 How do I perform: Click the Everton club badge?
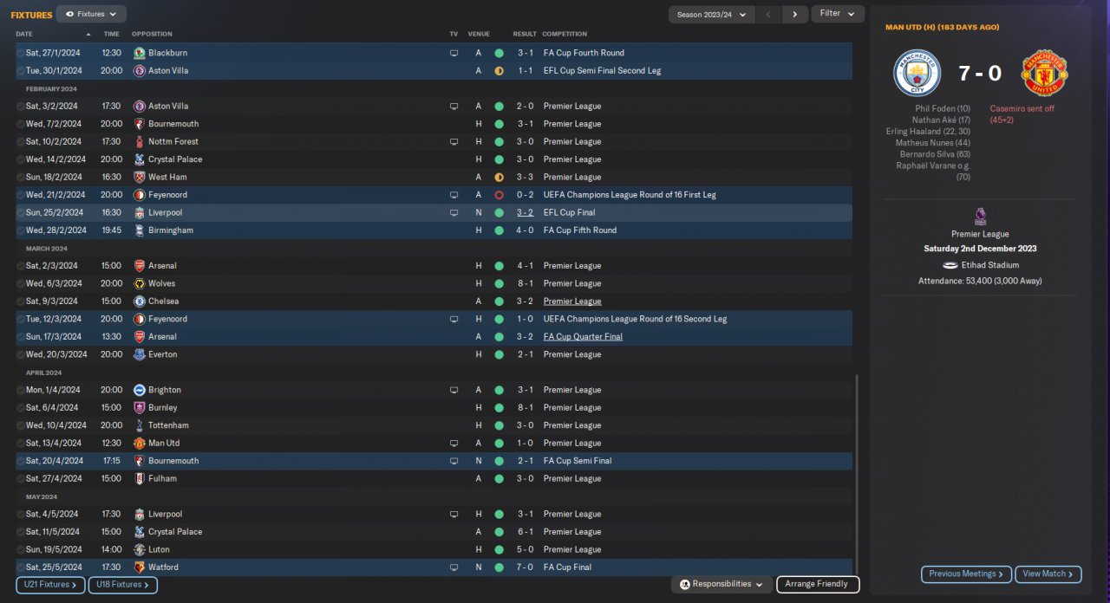tap(139, 354)
